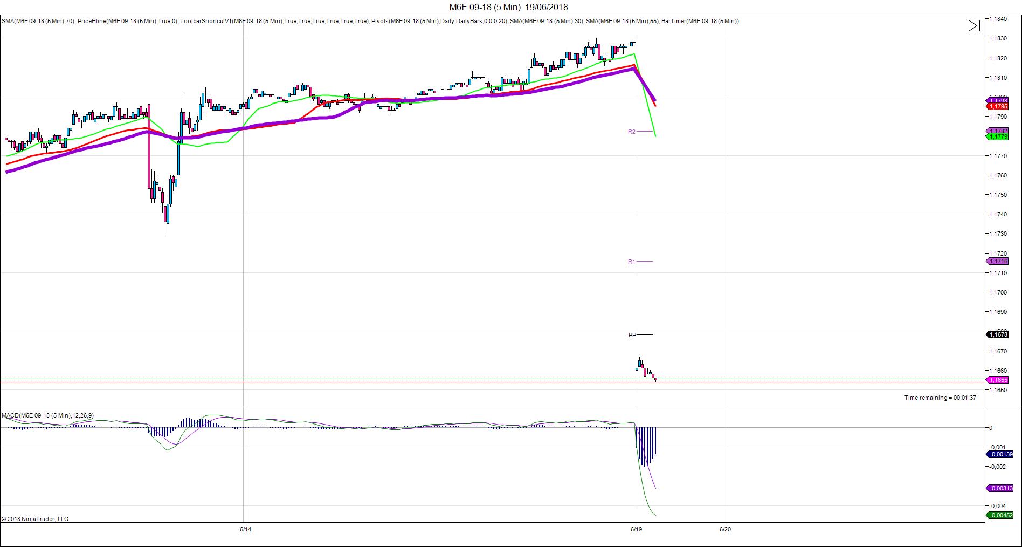Select the magenta 1,1655 current price marker
1022x547 pixels.
[997, 380]
